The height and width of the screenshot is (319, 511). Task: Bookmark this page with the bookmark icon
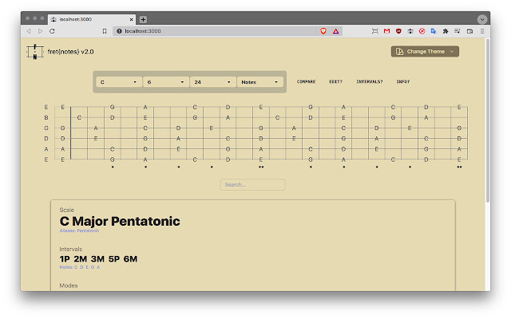(105, 31)
